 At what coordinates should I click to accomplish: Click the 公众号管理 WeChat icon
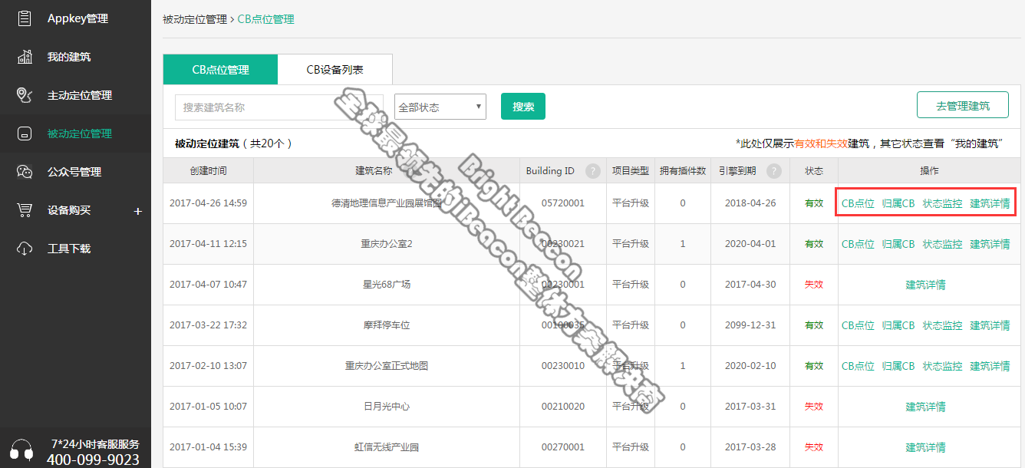(x=25, y=172)
